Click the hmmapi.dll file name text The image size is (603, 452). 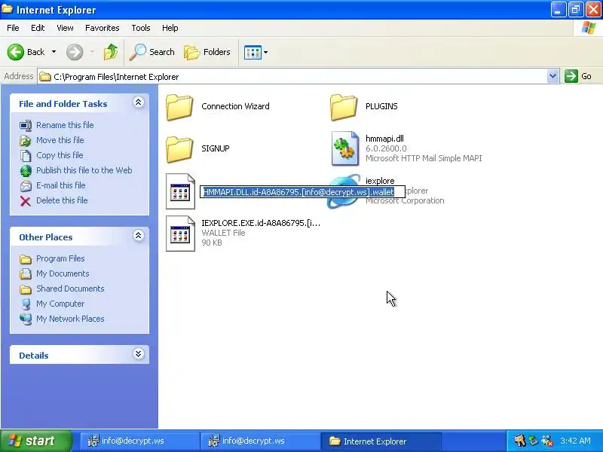[x=384, y=139]
